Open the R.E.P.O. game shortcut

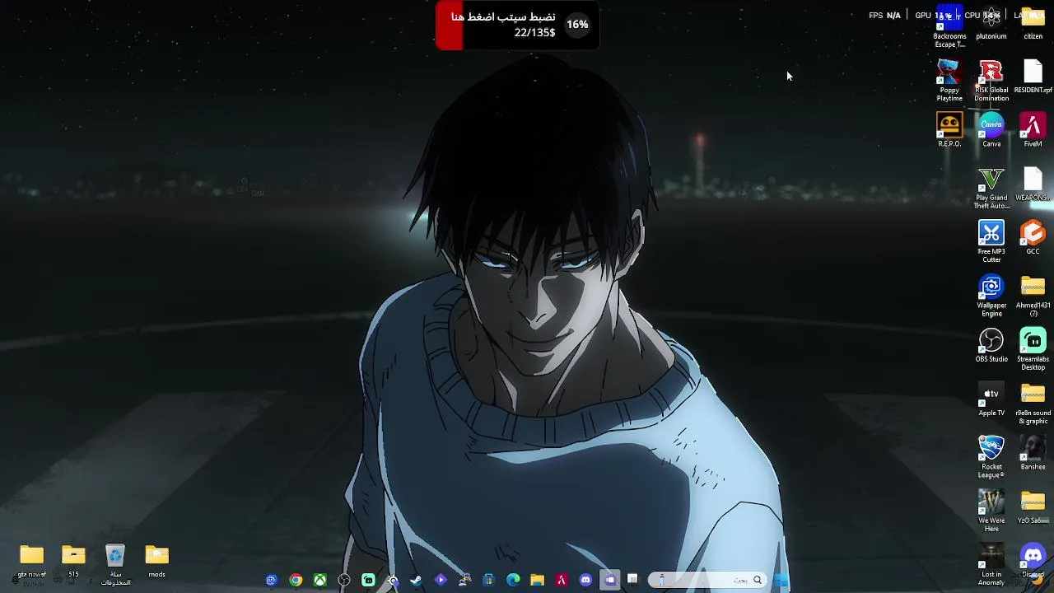pos(949,130)
